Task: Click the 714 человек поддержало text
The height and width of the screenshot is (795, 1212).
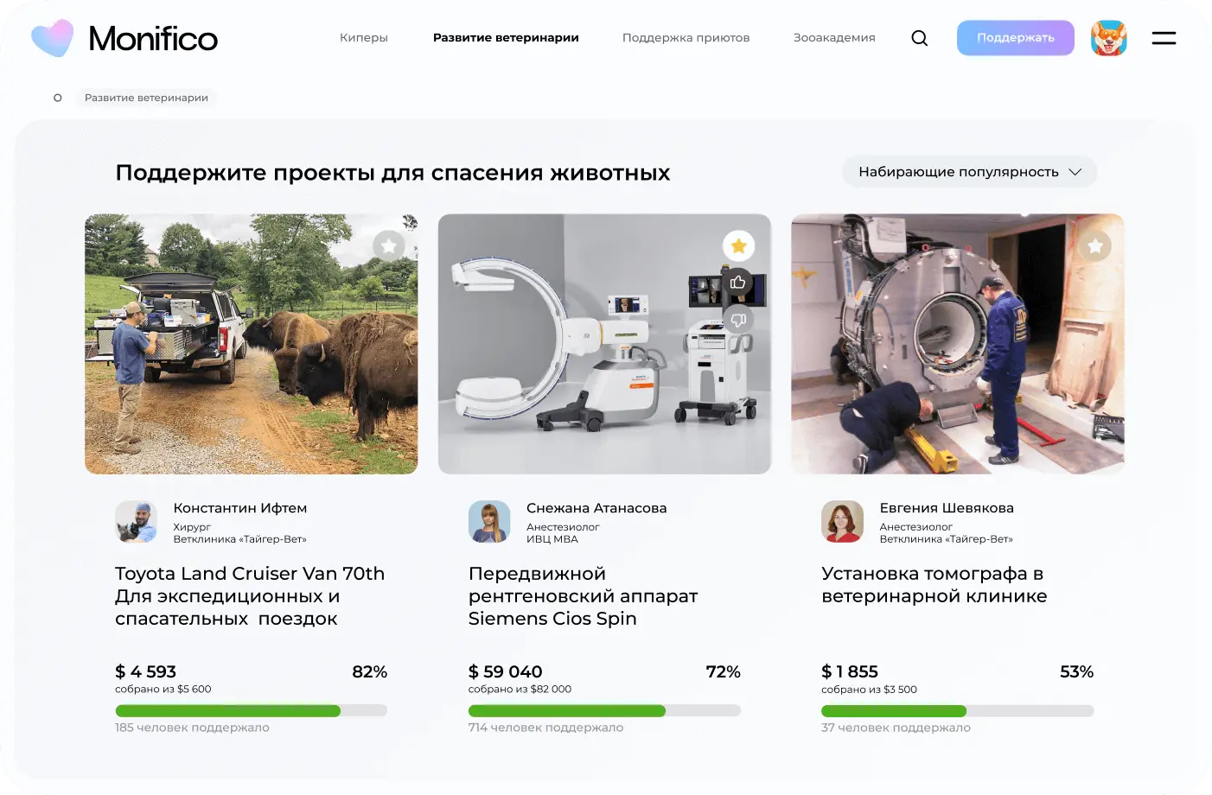Action: pyautogui.click(x=545, y=728)
